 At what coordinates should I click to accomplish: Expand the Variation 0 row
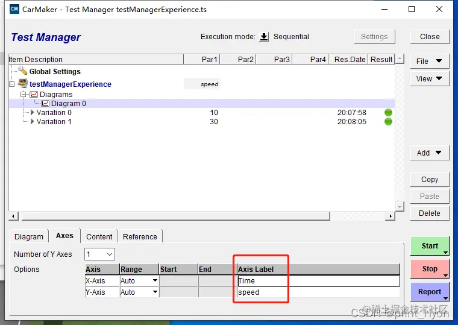[33, 113]
